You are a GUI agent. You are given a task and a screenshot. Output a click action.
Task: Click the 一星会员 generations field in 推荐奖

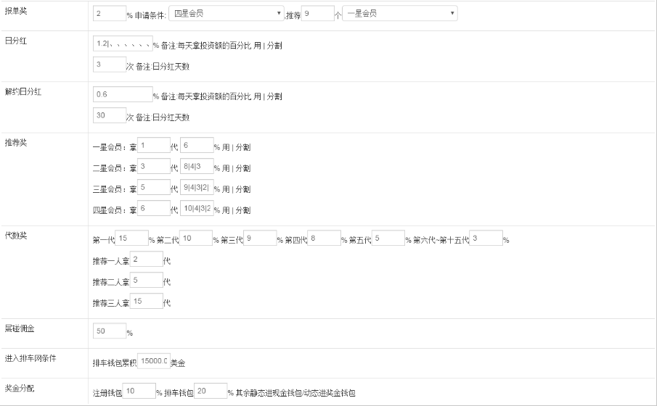(154, 145)
